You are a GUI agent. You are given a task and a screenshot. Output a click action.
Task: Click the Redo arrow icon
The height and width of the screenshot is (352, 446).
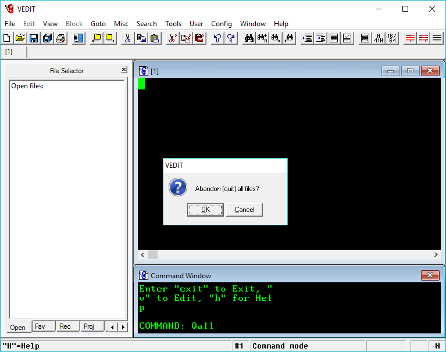coord(231,38)
